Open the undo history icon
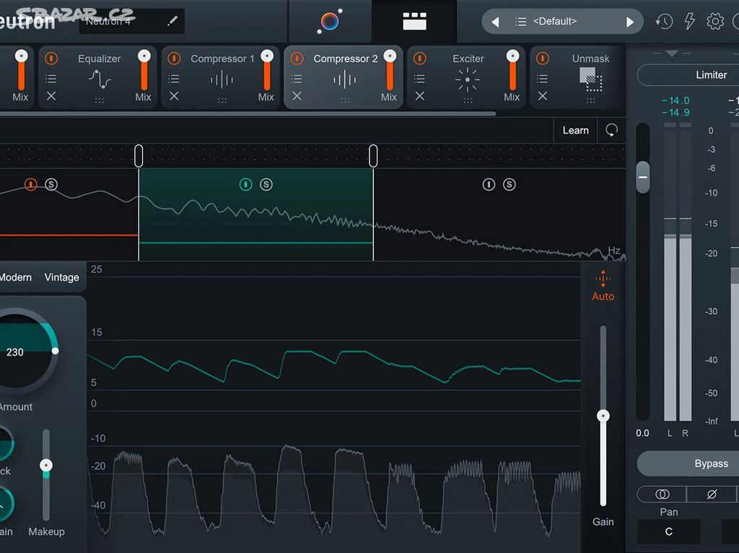The image size is (739, 553). [x=664, y=21]
